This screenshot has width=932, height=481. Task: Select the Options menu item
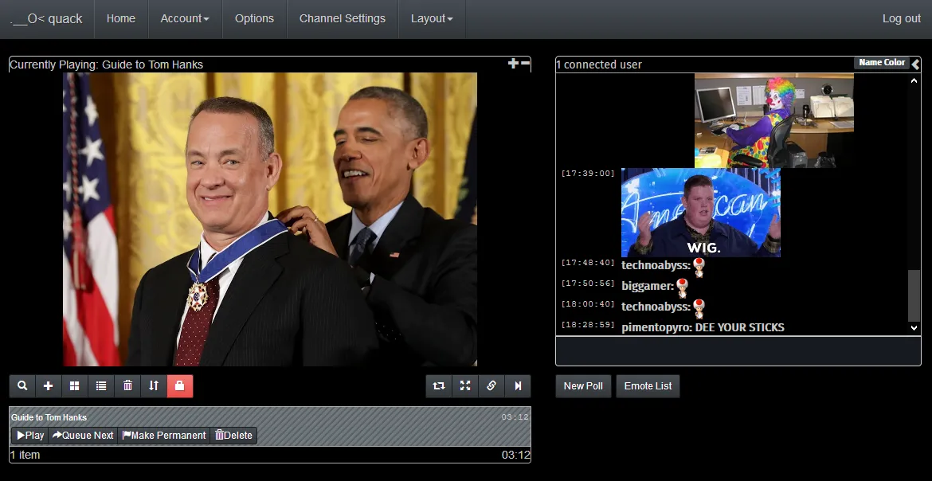pos(254,18)
